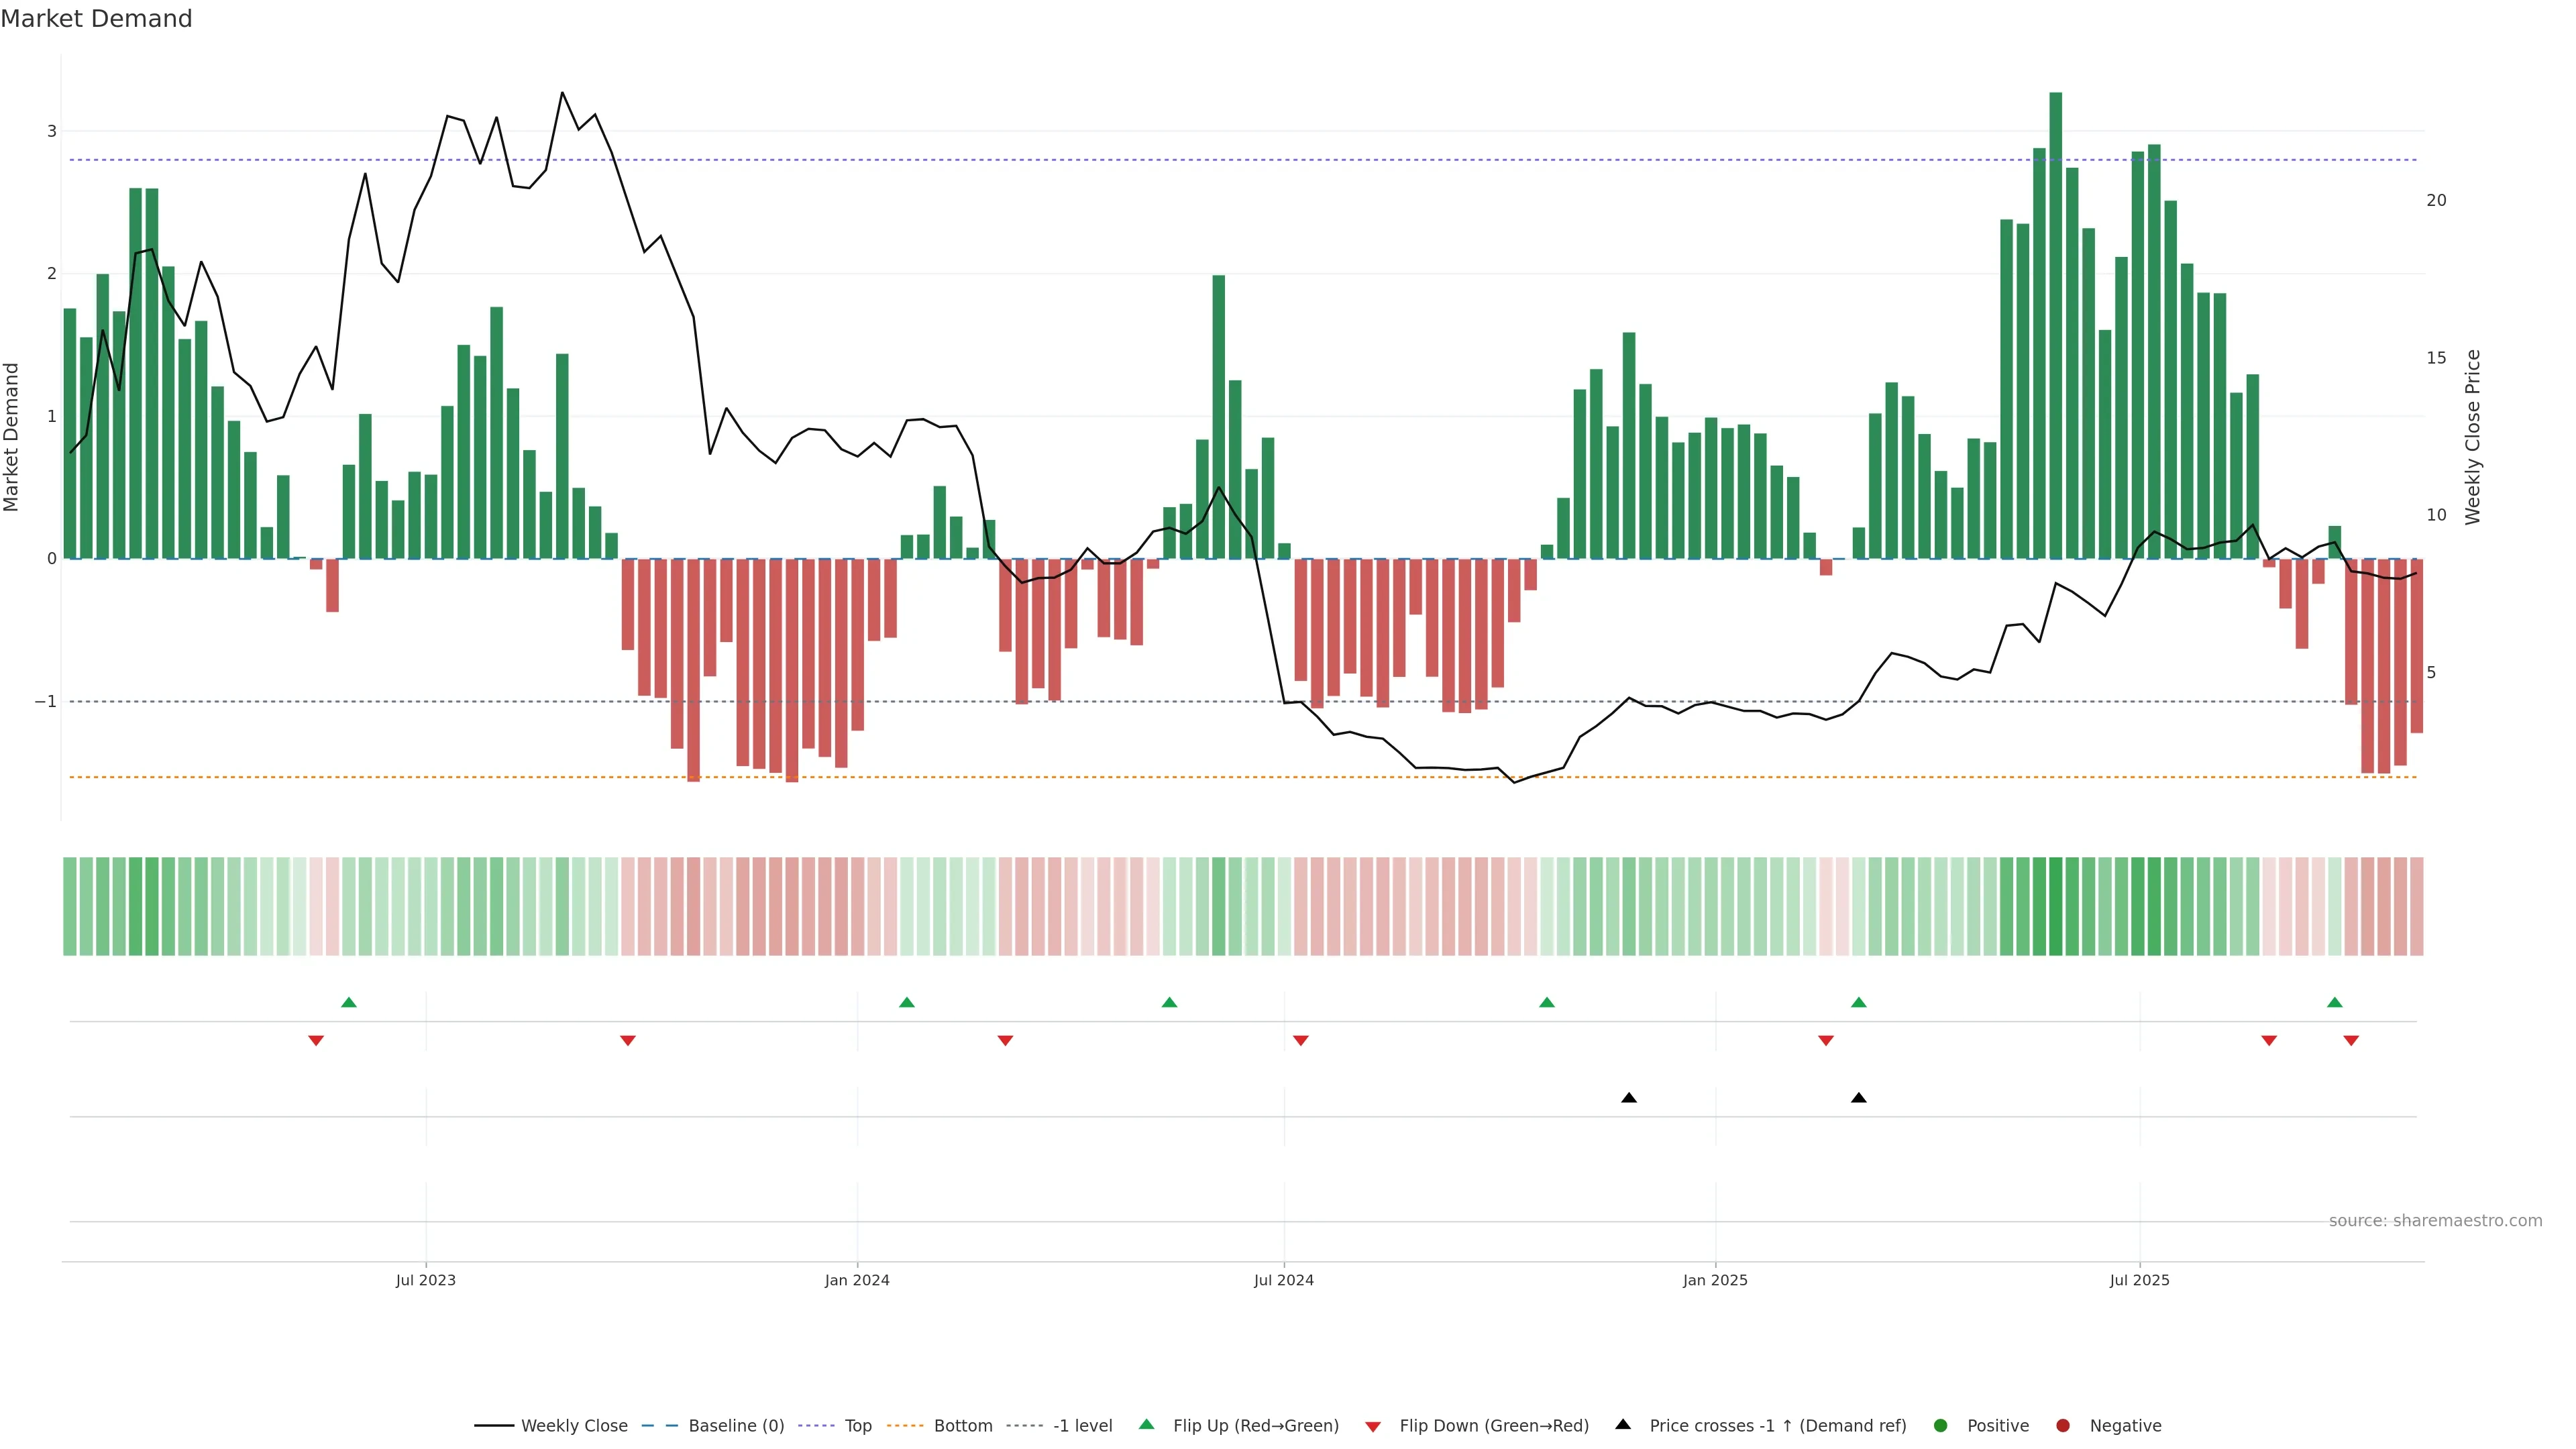This screenshot has height=1449, width=2576.
Task: Click the Jan 2024 x-axis label
Action: 857,1281
